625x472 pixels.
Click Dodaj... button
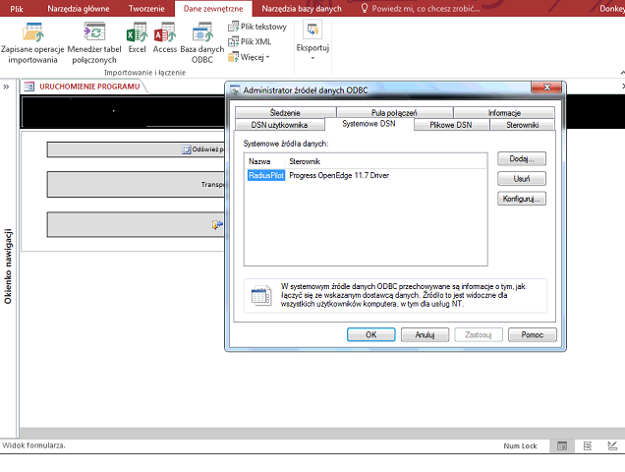tap(522, 158)
